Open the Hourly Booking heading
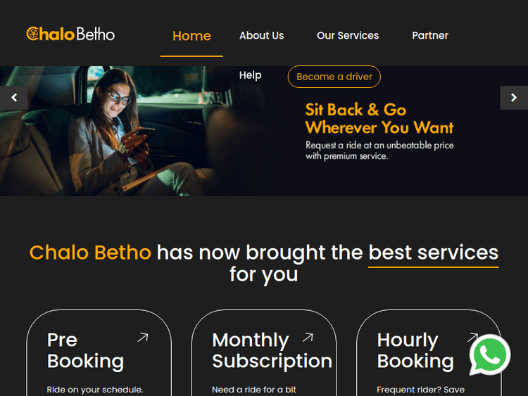The image size is (528, 396). tap(415, 350)
